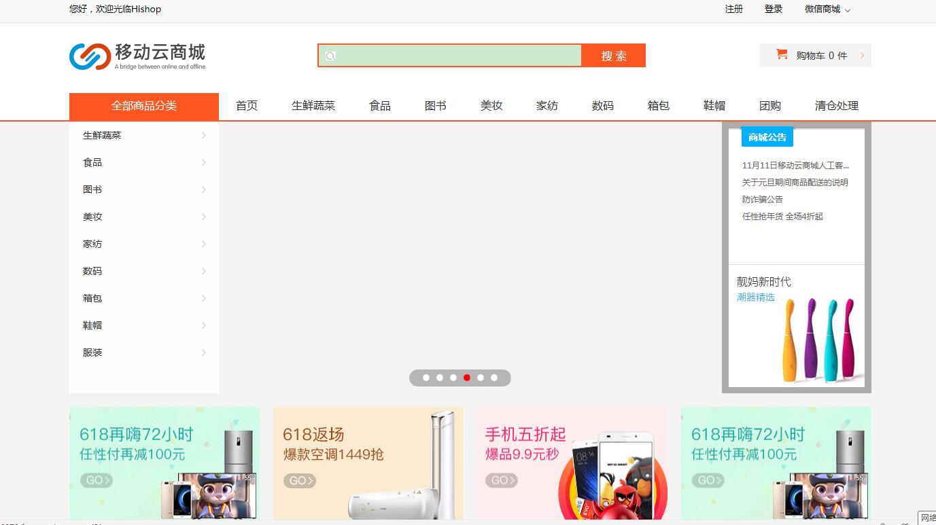The image size is (936, 525).
Task: Expand the 图书 sidebar category chevron
Action: tap(204, 189)
